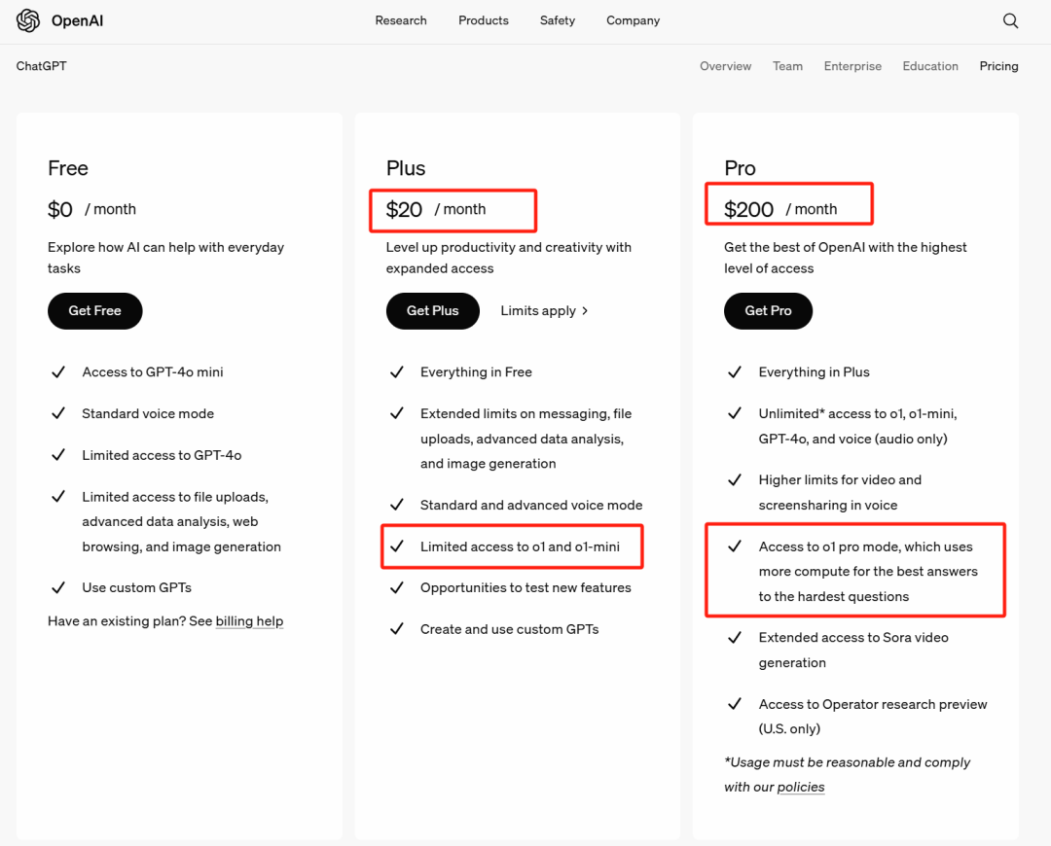1051x846 pixels.
Task: Open the chevron next to Limits apply
Action: click(584, 310)
